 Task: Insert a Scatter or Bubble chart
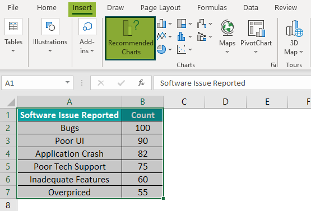click(182, 49)
